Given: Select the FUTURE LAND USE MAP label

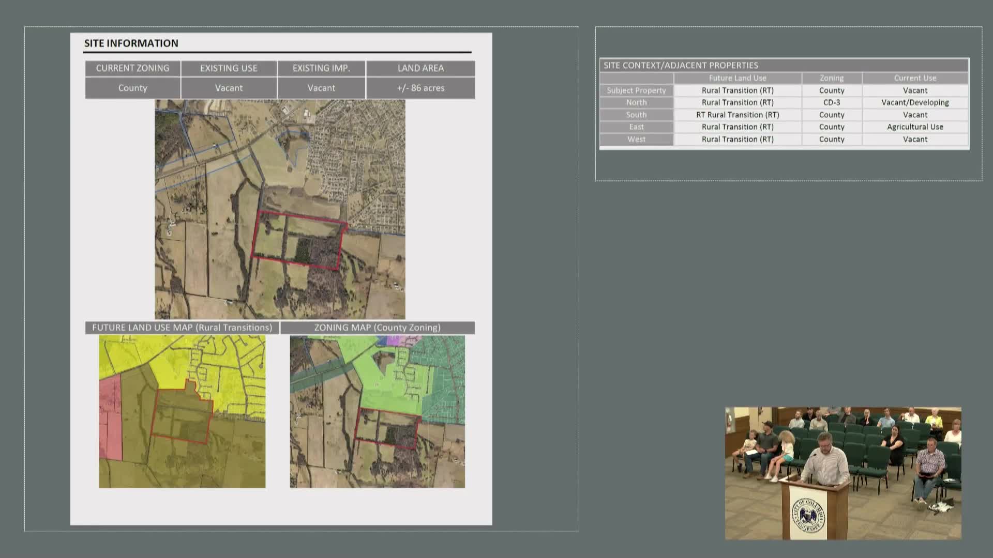Looking at the screenshot, I should click(182, 328).
